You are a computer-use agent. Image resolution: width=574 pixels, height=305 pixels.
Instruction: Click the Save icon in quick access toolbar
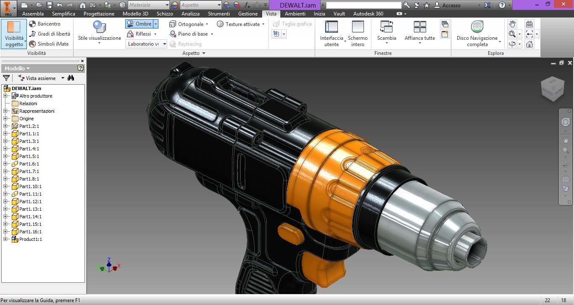pos(49,5)
